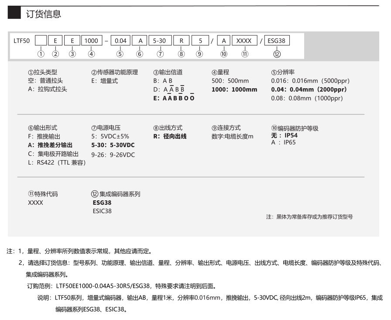The width and height of the screenshot is (391, 320).
Task: Click the 5-30 voltage box in order code
Action: pos(160,41)
